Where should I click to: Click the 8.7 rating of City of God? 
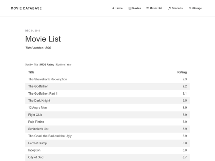[x=185, y=157]
